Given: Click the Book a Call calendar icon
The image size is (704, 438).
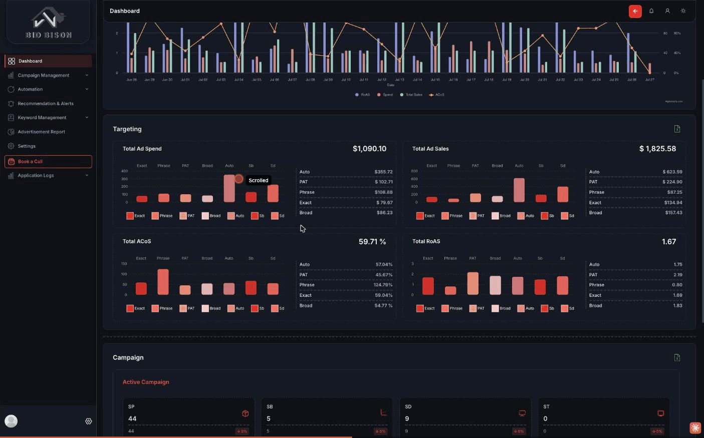Looking at the screenshot, I should coord(12,161).
